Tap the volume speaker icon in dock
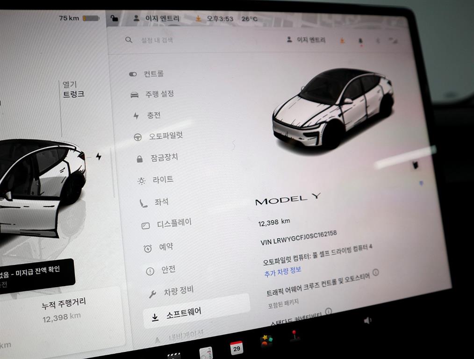Viewport: 474px width, 359px height. point(367,320)
